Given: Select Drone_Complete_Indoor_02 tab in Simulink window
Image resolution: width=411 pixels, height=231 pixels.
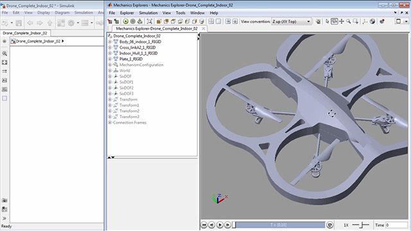Looking at the screenshot, I should [x=25, y=33].
